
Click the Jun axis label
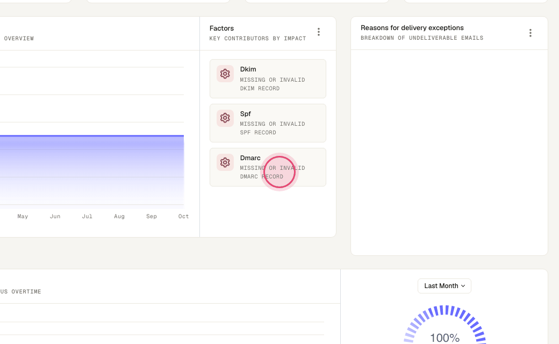(55, 217)
